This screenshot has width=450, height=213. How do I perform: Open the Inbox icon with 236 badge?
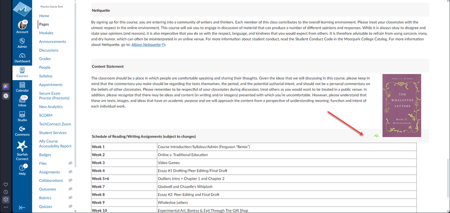[22, 100]
